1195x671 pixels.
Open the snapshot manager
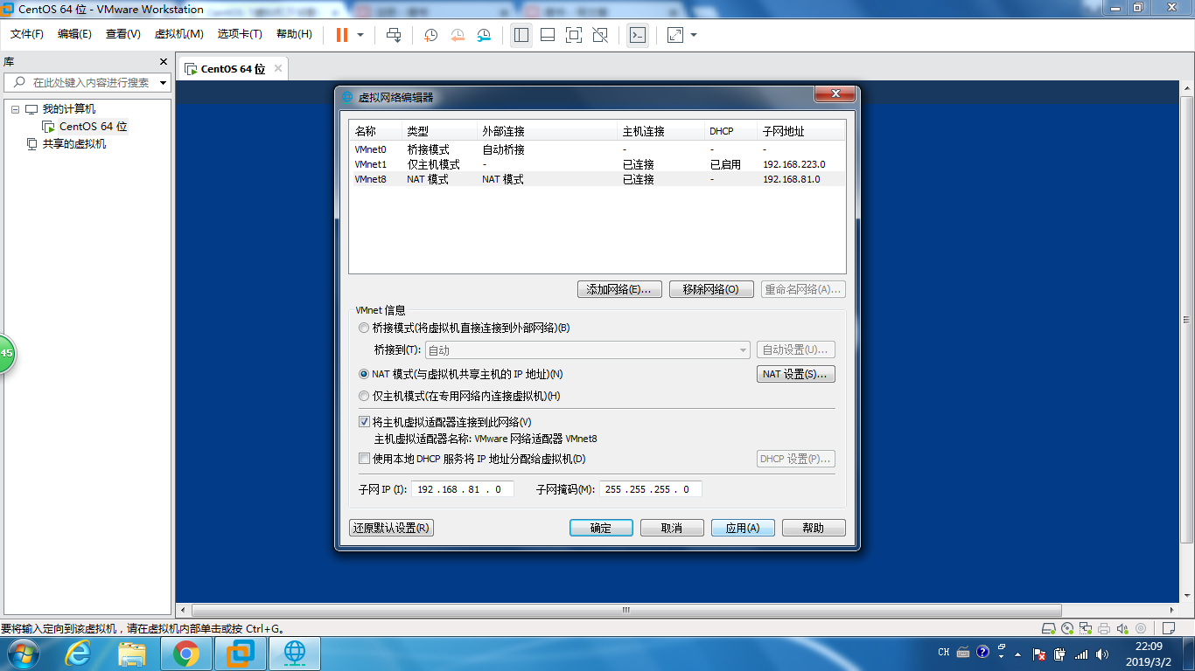coord(483,35)
